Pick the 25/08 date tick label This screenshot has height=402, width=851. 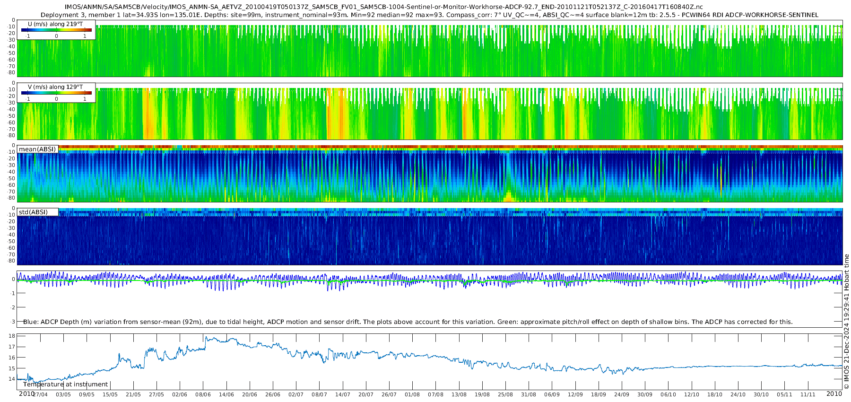pos(505,395)
